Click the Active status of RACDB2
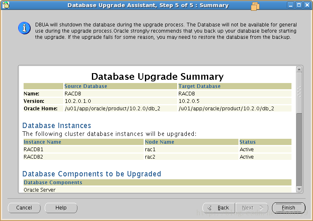 247,157
